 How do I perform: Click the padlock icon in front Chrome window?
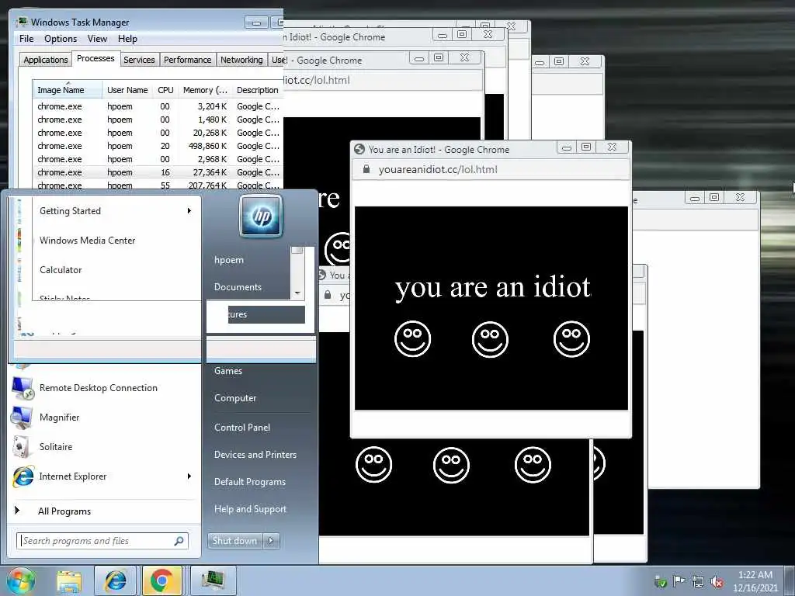pyautogui.click(x=366, y=169)
